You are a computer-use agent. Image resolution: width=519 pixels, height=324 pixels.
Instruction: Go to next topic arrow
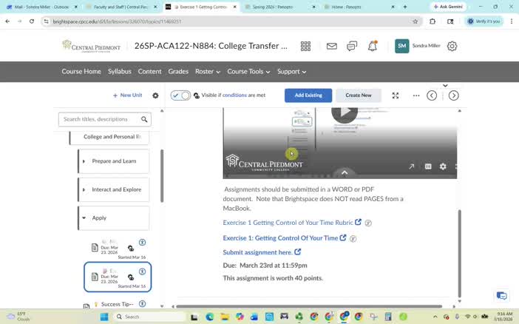point(453,95)
